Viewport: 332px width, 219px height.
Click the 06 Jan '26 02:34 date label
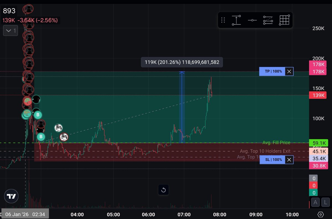click(25, 214)
